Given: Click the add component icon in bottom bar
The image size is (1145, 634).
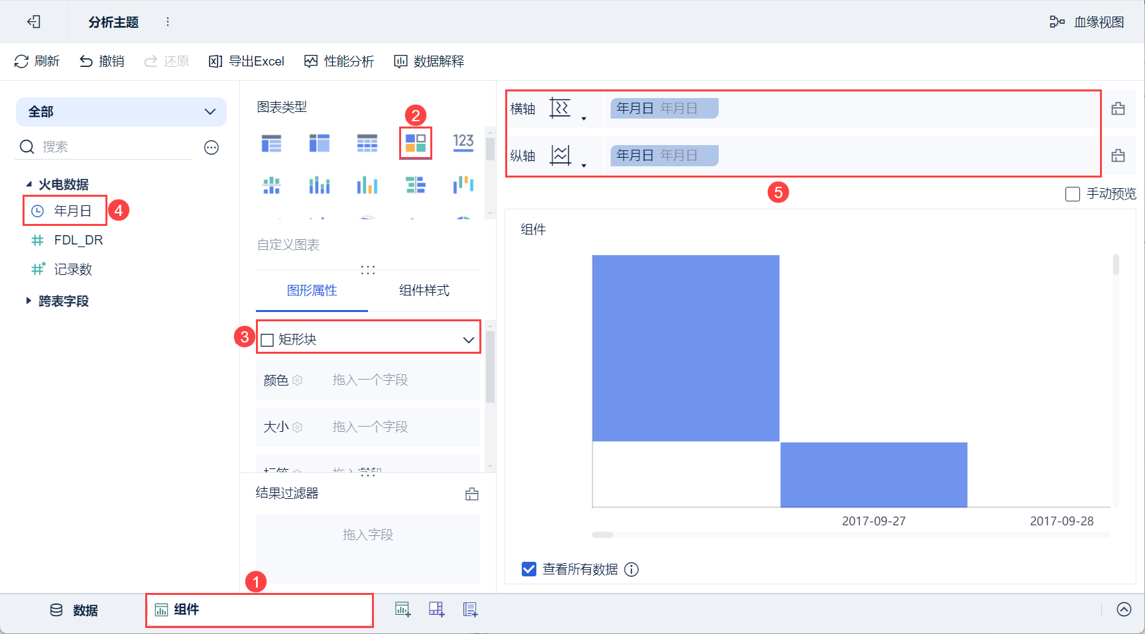Looking at the screenshot, I should [402, 609].
